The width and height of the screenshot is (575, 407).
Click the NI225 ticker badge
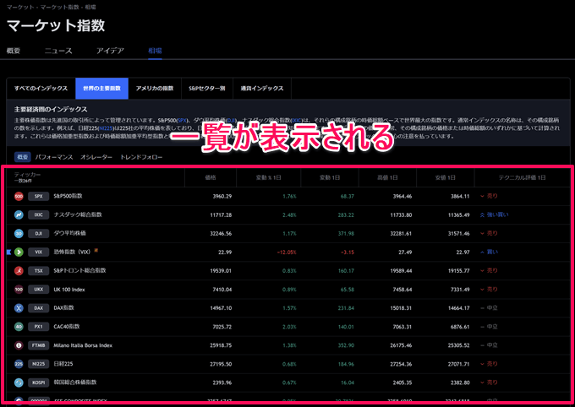coord(39,364)
